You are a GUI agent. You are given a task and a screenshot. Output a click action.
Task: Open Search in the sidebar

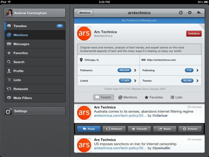coord(35,62)
